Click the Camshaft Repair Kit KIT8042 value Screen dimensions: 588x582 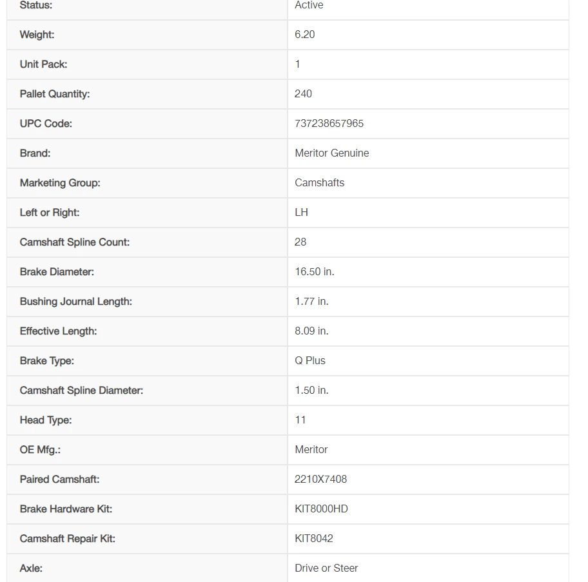coord(314,539)
